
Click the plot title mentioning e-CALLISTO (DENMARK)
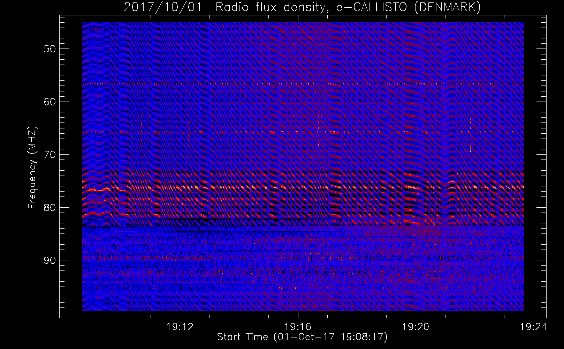302,7
